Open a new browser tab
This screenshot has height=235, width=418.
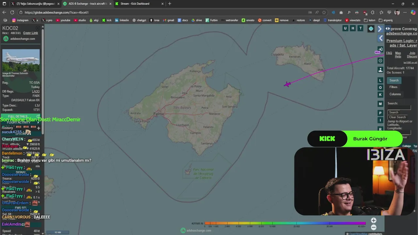coord(169,4)
